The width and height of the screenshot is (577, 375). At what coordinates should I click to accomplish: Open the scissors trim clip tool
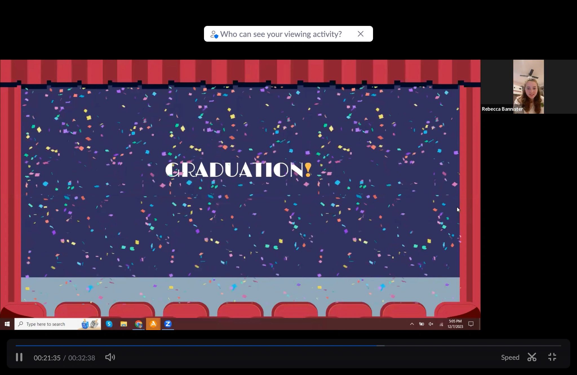coord(532,357)
